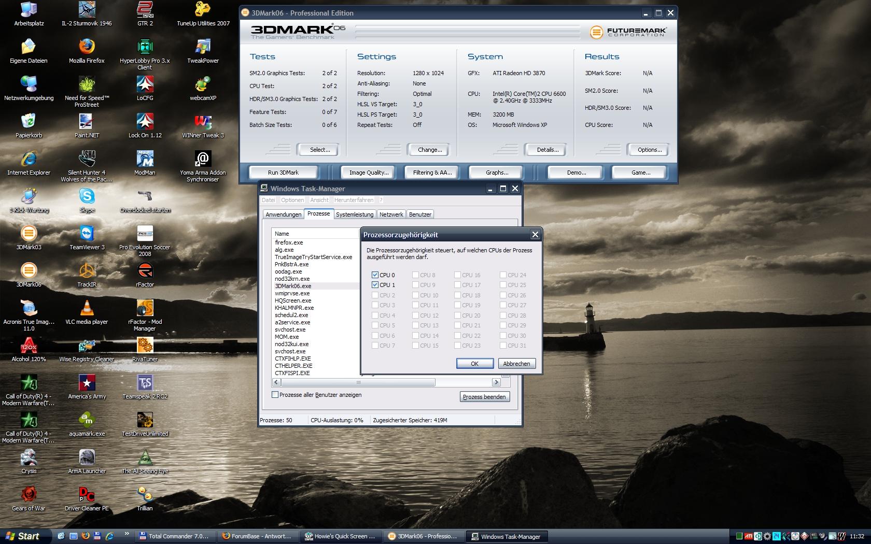Screen dimensions: 871x544
Task: Select the TweakPower desktop icon
Action: click(203, 51)
